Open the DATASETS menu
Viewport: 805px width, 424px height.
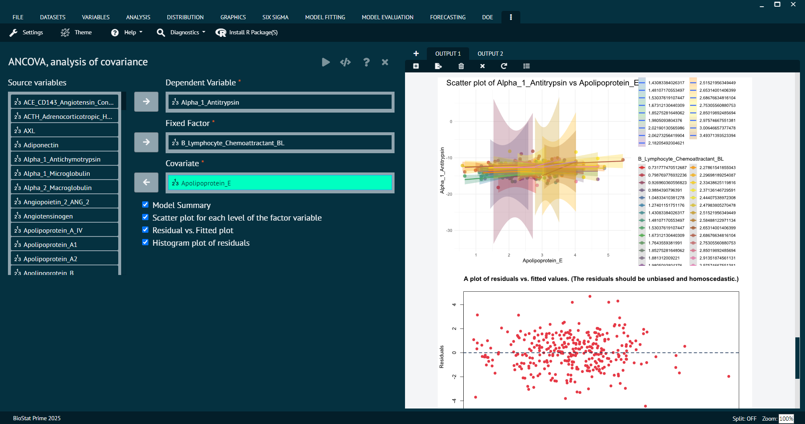coord(53,17)
